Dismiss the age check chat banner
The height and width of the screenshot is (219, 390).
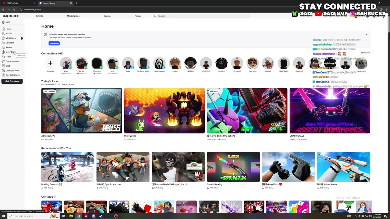click(x=366, y=35)
